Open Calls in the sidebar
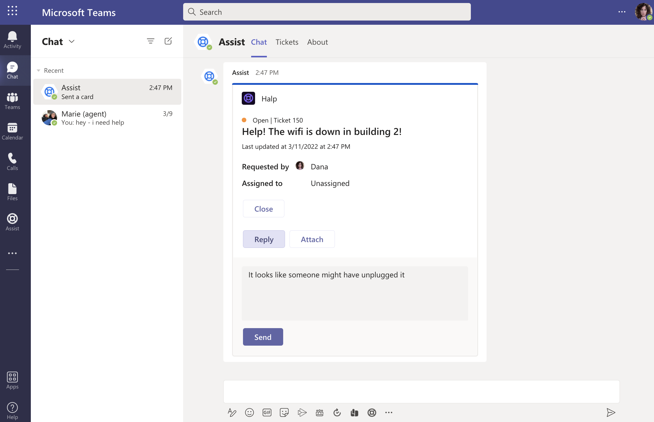This screenshot has width=654, height=422. coord(12,161)
